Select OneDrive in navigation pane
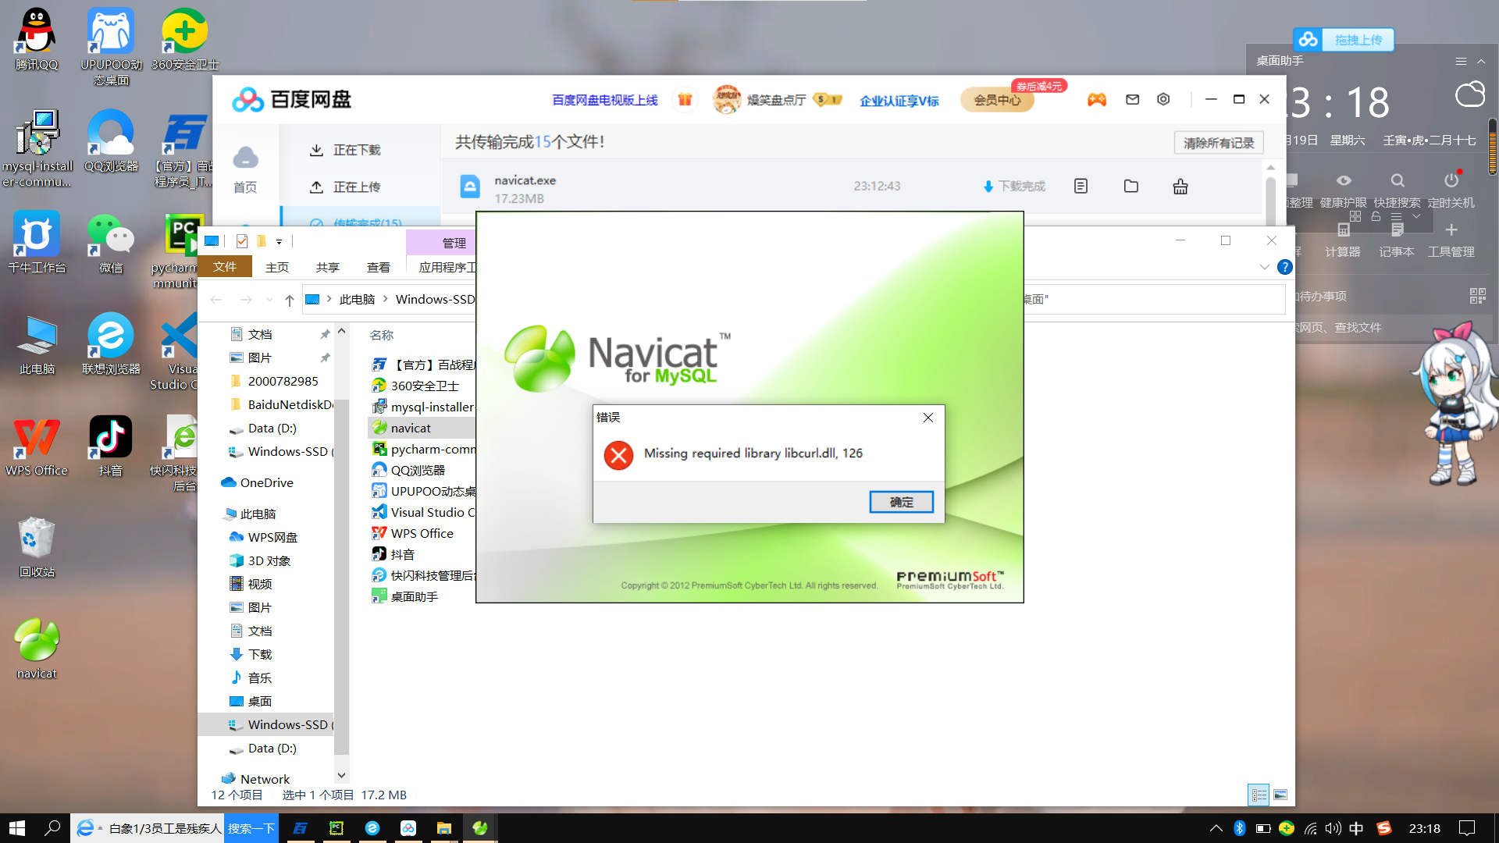This screenshot has height=843, width=1499. [x=266, y=482]
